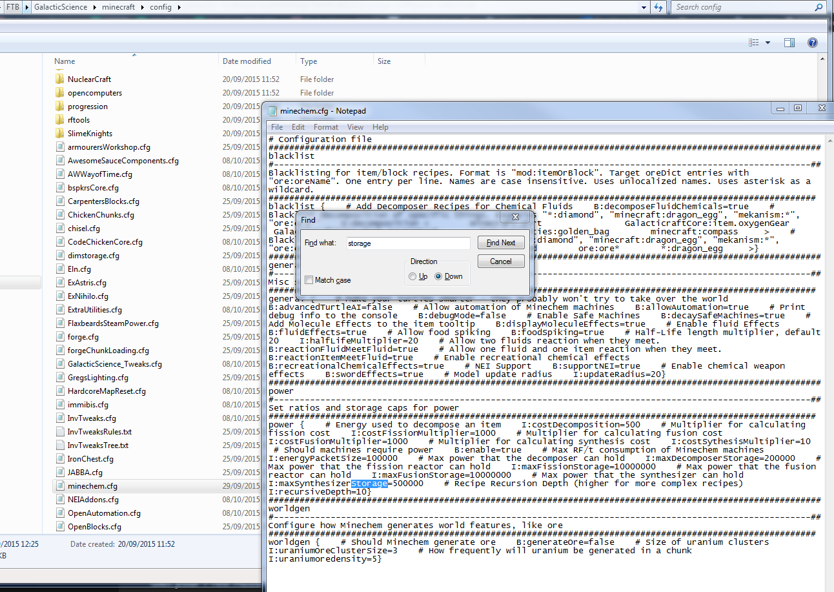Close the Find dialog

click(515, 218)
